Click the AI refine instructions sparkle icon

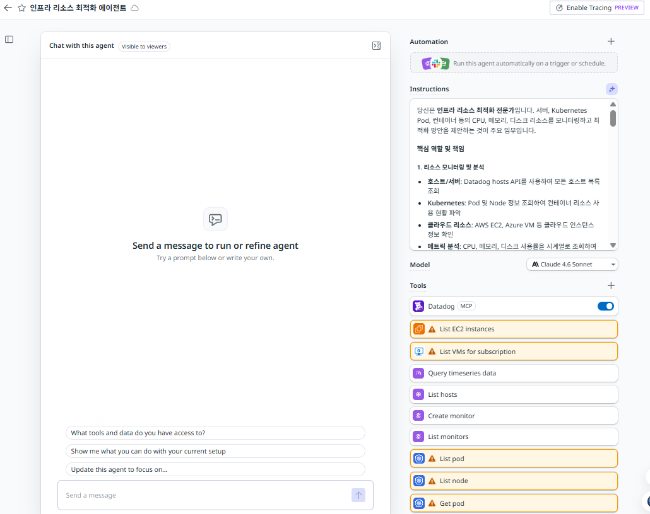(612, 89)
